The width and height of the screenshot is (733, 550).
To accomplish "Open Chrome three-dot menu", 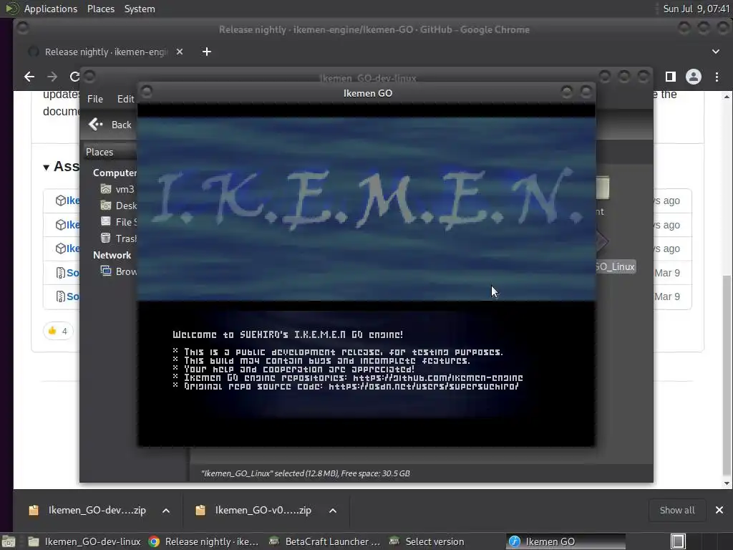I will (717, 76).
